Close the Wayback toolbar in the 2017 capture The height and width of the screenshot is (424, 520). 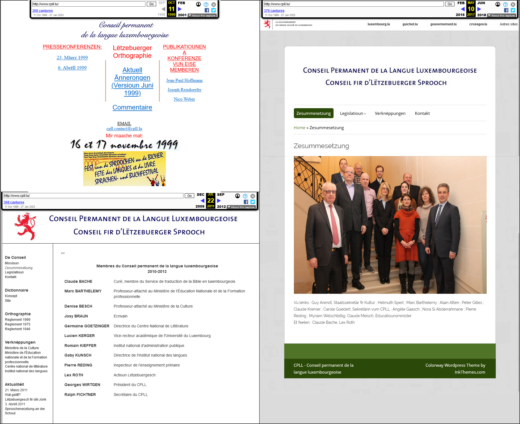[x=513, y=4]
